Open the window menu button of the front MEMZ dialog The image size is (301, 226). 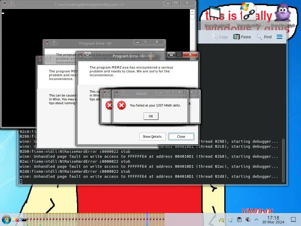(123, 92)
